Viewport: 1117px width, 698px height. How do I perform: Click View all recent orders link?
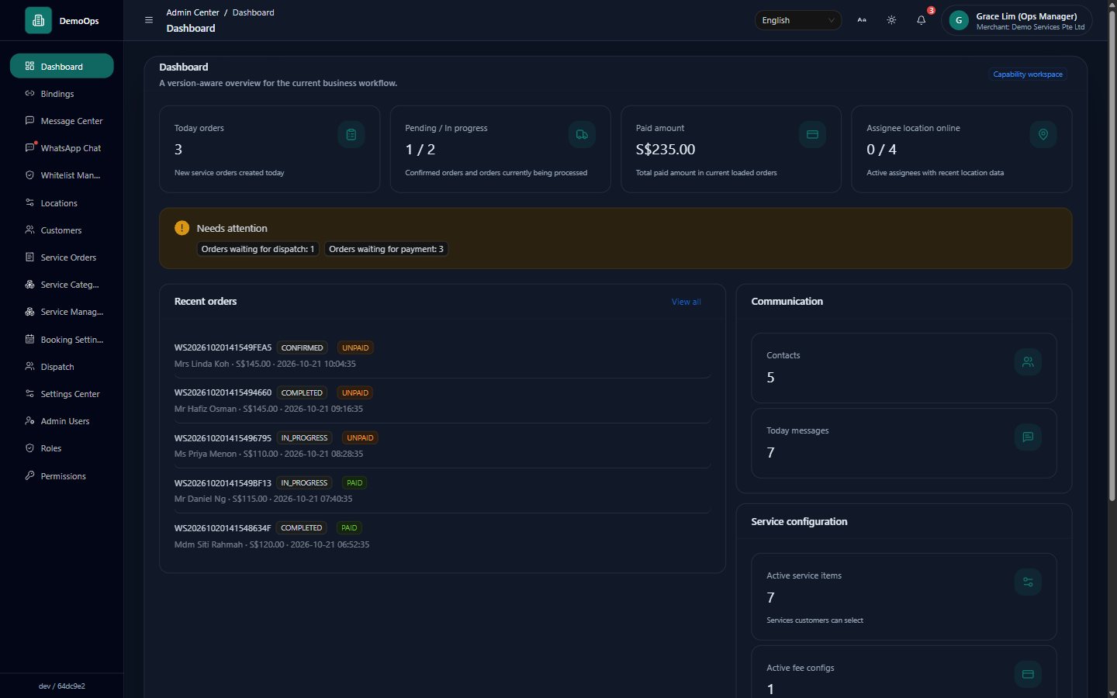(686, 302)
